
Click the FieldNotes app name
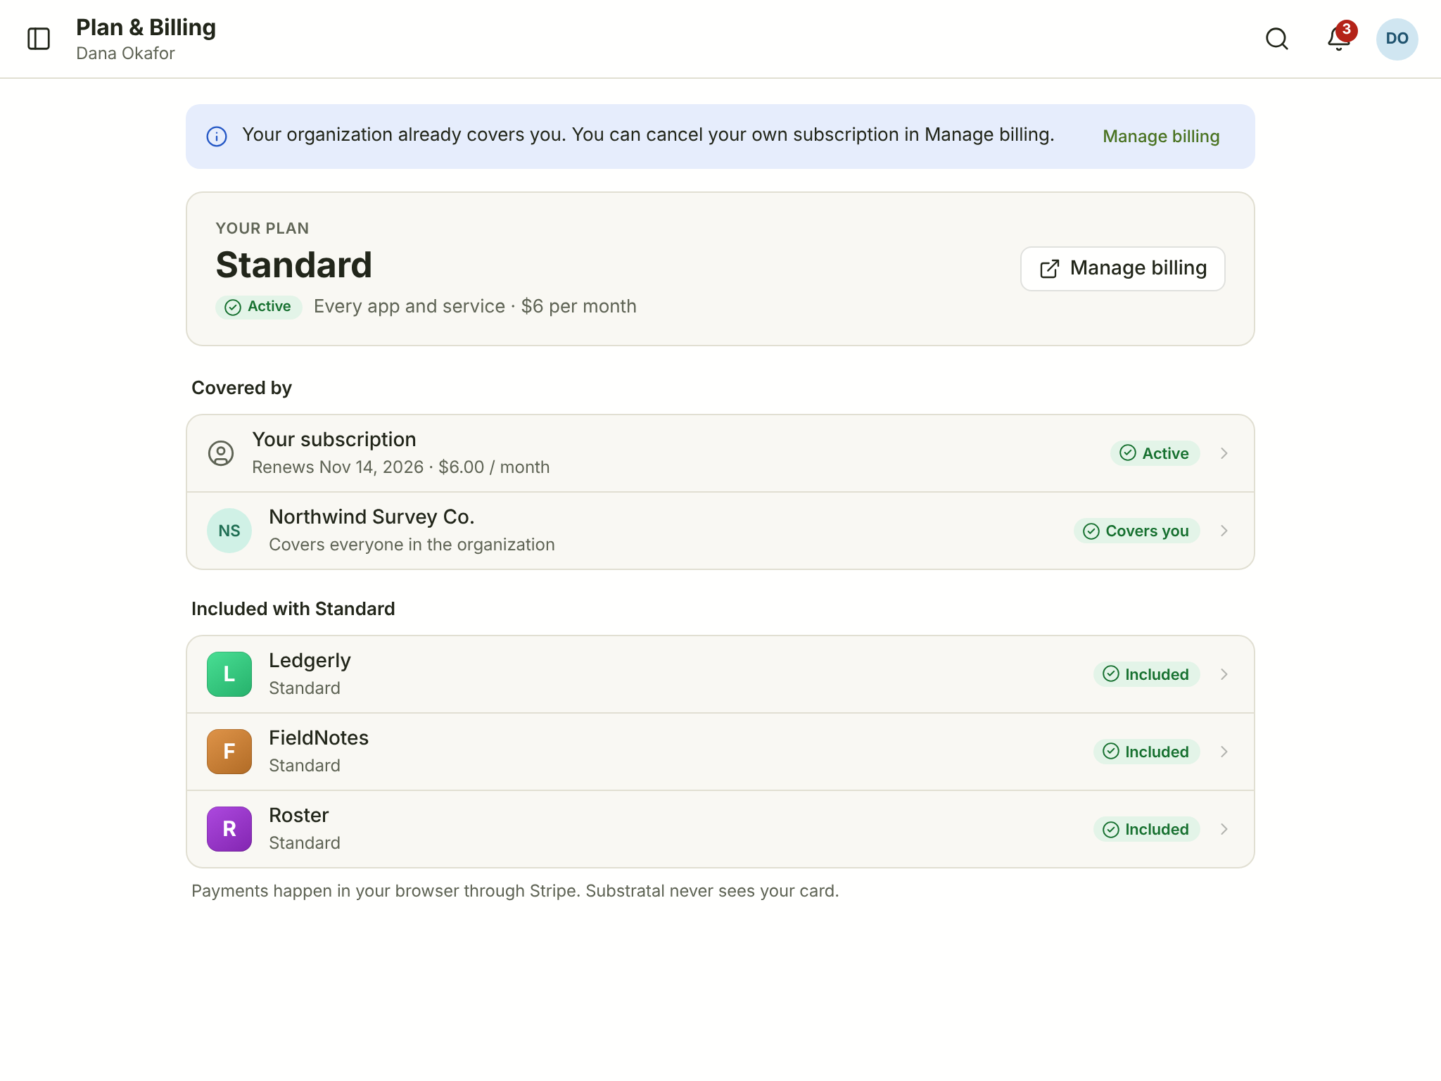tap(319, 738)
